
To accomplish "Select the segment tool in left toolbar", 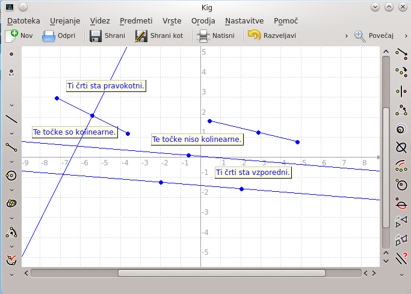I will coord(11,146).
